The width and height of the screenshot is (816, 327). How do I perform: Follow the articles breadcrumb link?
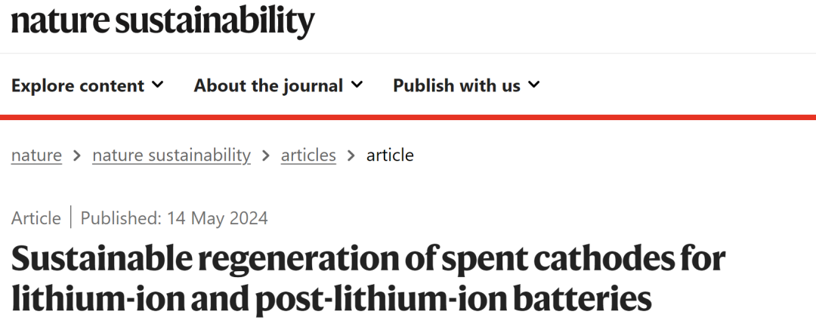308,155
